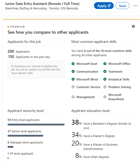Click the Communication green checkmark icon
The height and width of the screenshot is (164, 140).
point(73,71)
